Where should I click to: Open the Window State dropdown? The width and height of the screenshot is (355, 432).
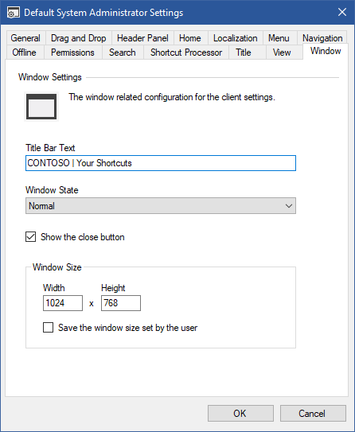161,206
